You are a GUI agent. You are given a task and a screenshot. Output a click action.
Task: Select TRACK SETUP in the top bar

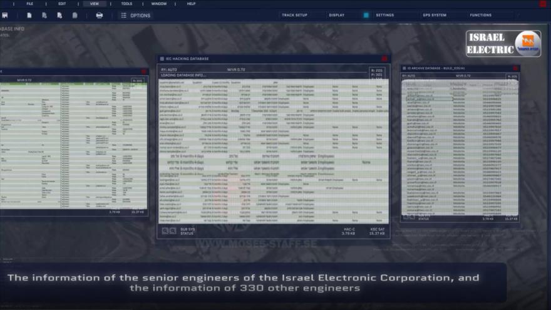pyautogui.click(x=294, y=15)
